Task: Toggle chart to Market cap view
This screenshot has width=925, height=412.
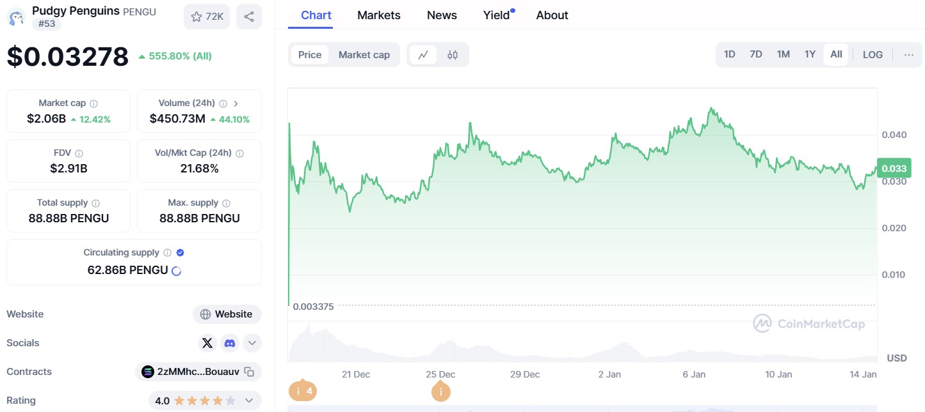Action: (x=364, y=55)
